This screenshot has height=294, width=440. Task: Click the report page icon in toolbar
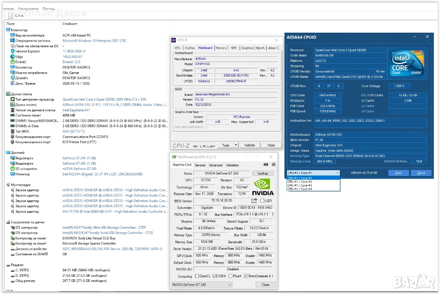pos(10,15)
